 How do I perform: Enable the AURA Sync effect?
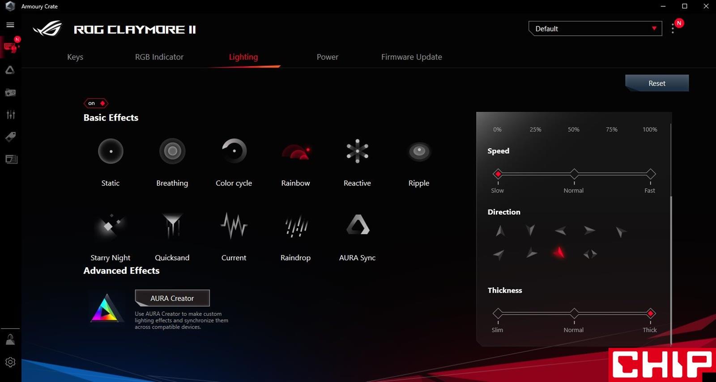click(x=357, y=226)
